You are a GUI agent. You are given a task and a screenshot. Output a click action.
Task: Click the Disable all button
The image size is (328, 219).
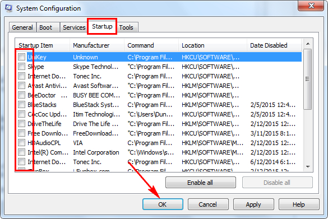278,183
